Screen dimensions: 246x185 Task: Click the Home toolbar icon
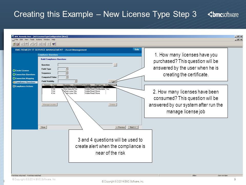pyautogui.click(x=14, y=44)
